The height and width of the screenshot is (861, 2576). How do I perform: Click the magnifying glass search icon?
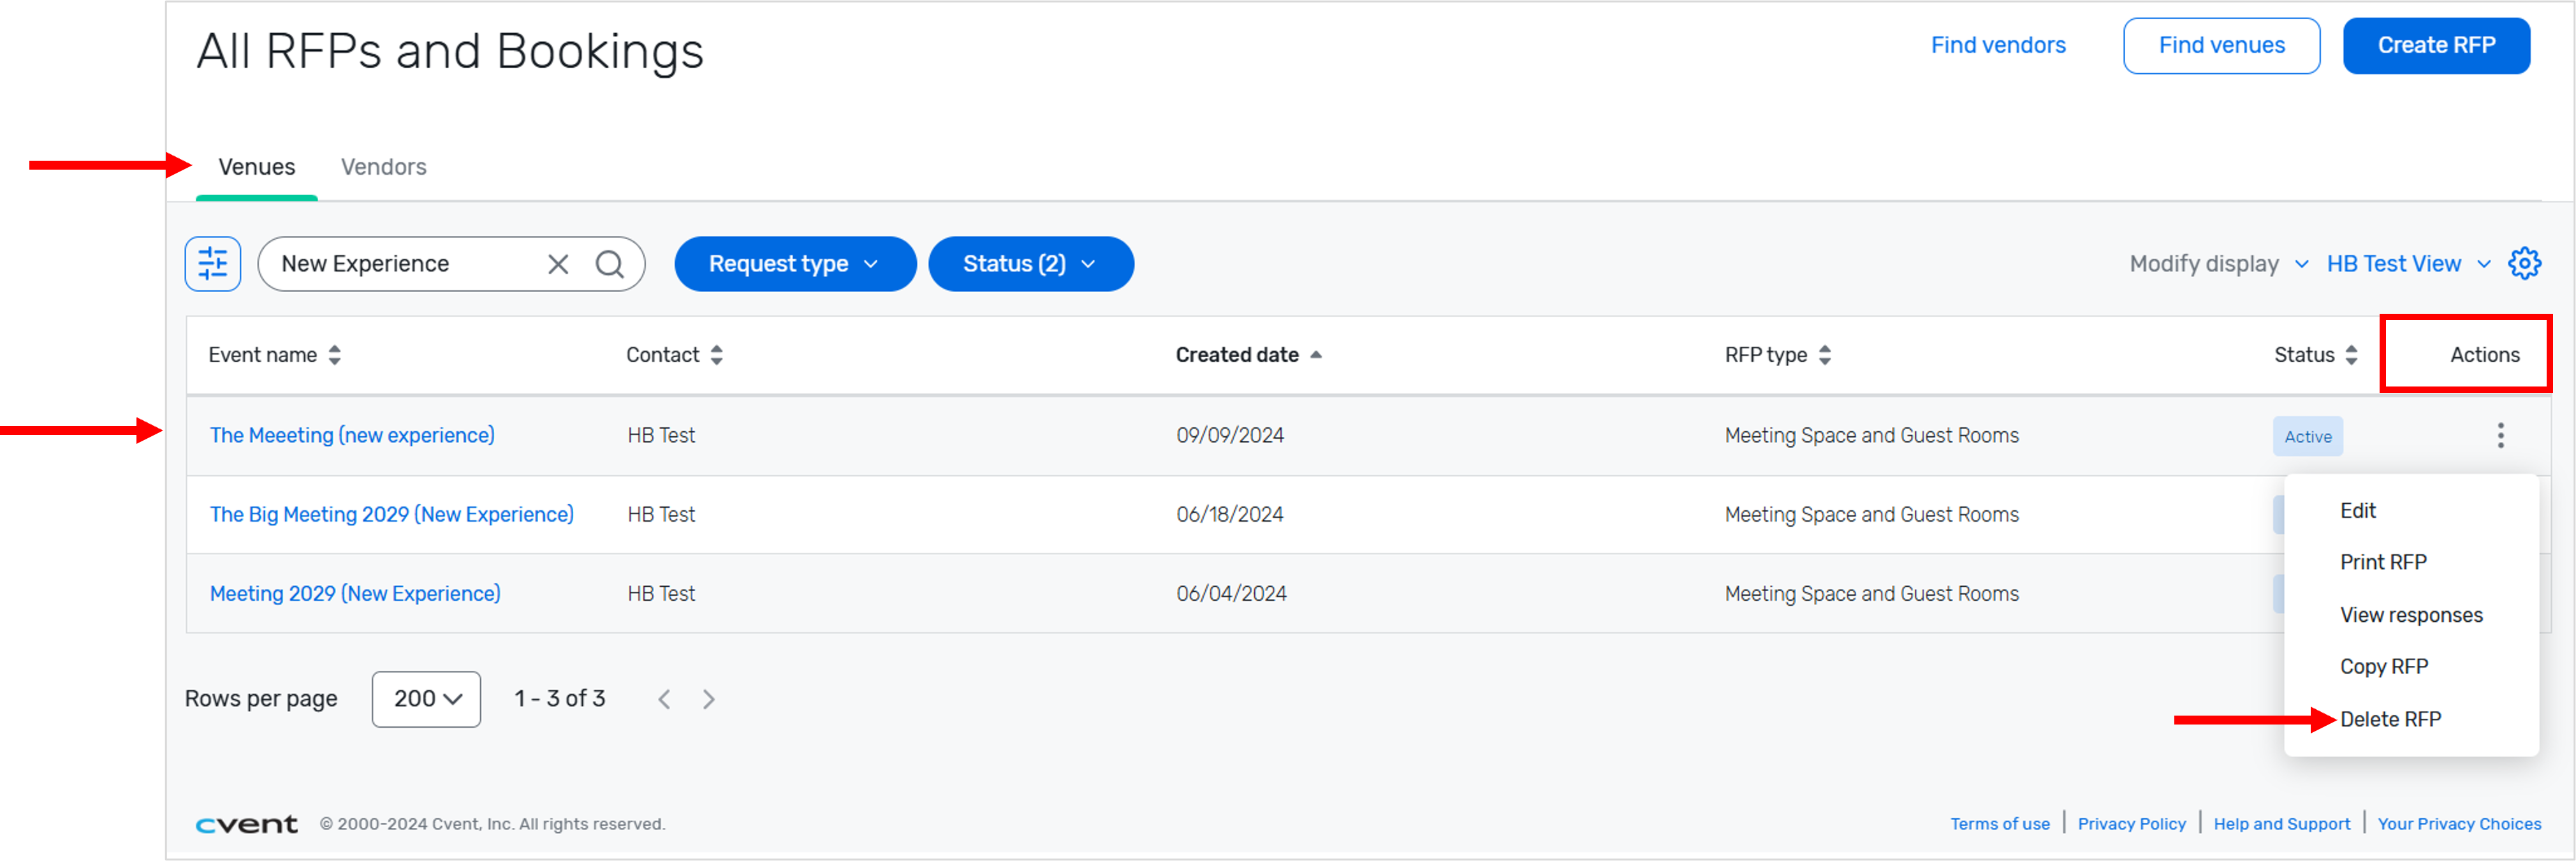tap(609, 264)
